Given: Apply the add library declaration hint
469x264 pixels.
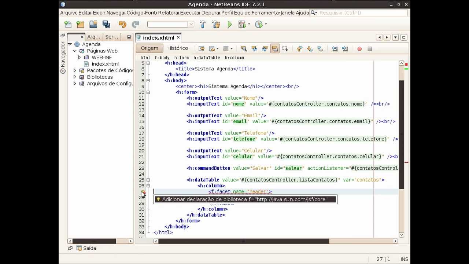Looking at the screenshot, I should 245,199.
